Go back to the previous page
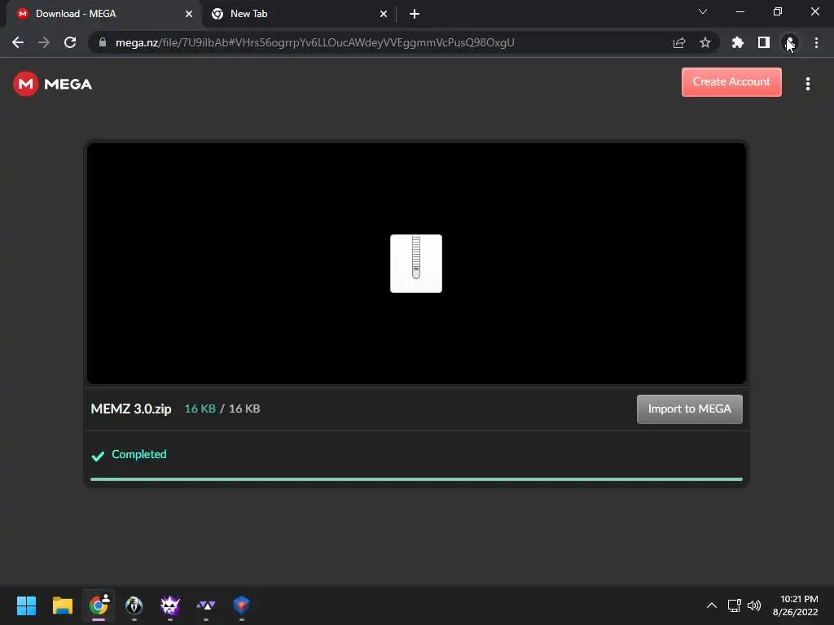The image size is (834, 625). click(x=18, y=42)
